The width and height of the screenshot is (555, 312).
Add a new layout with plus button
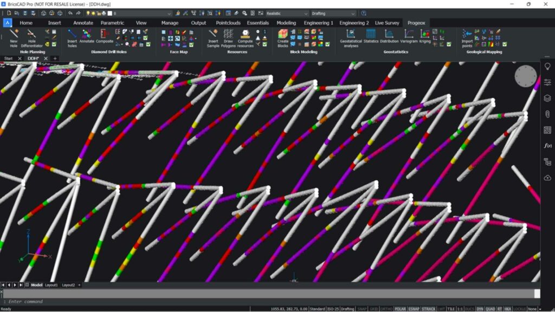(x=79, y=285)
